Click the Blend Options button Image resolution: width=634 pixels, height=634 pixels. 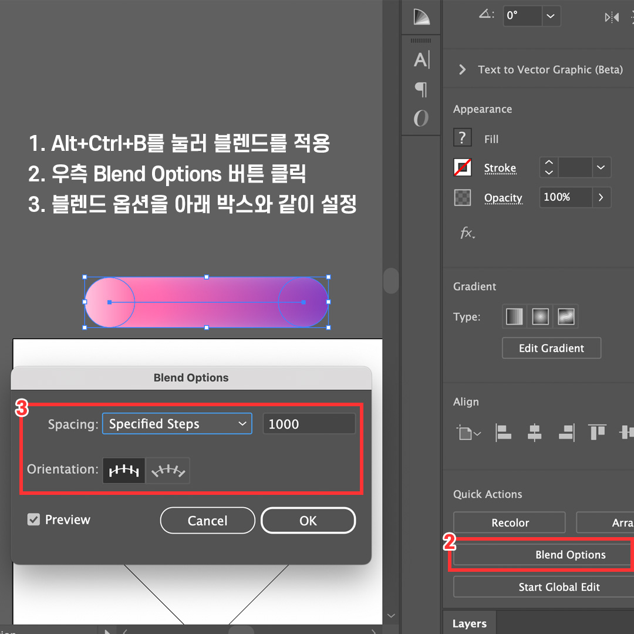click(x=571, y=554)
